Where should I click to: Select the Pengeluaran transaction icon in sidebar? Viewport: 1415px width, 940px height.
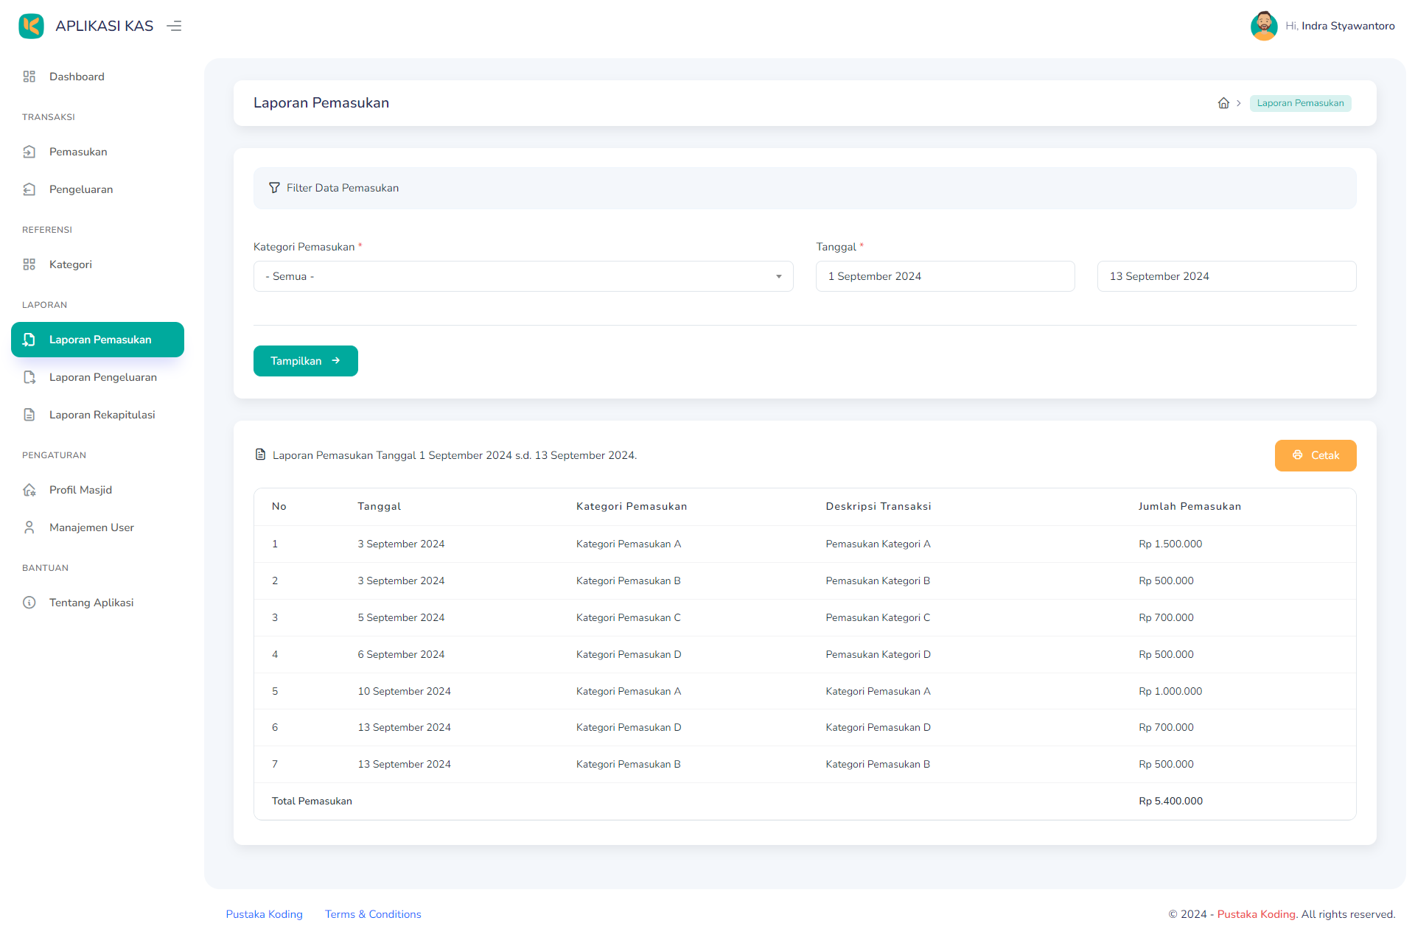coord(29,189)
